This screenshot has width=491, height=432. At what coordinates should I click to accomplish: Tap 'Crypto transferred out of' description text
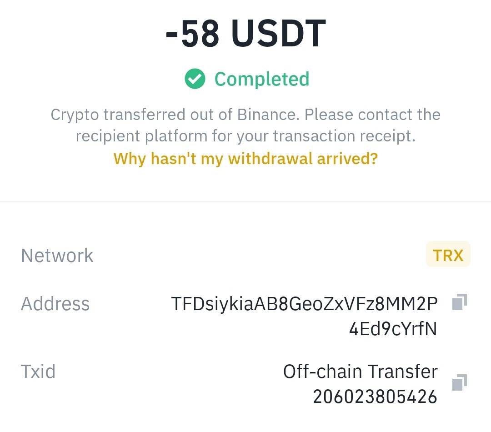pos(141,115)
